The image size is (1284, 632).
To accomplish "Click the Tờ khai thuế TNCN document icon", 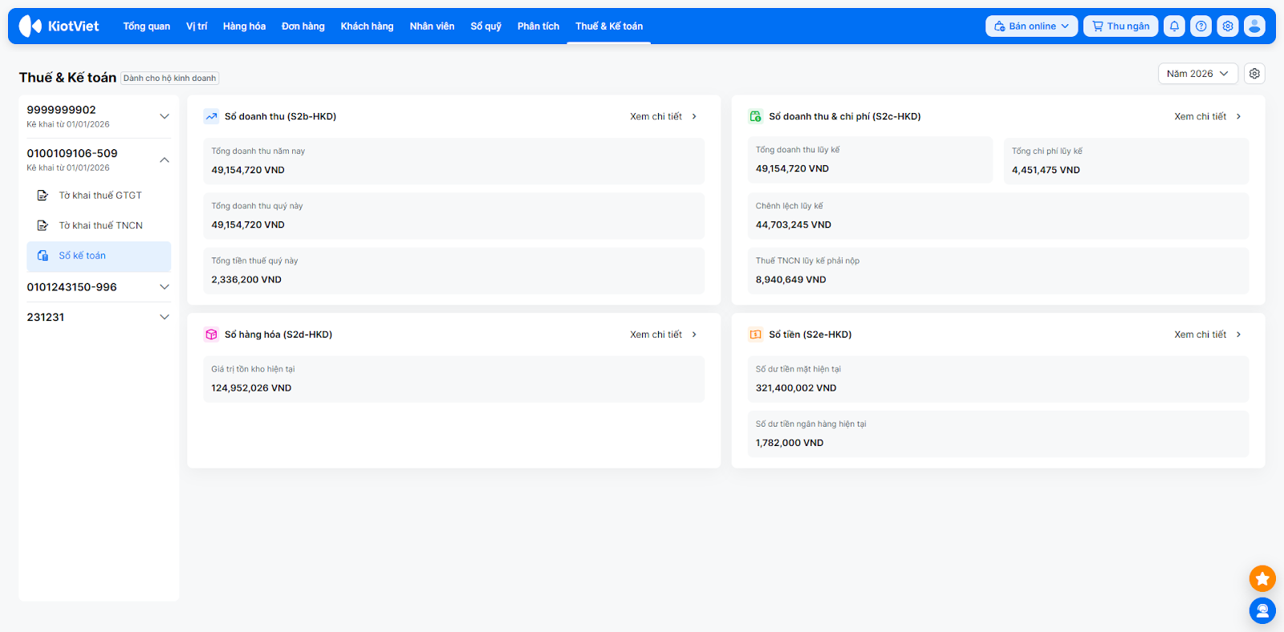I will click(43, 226).
